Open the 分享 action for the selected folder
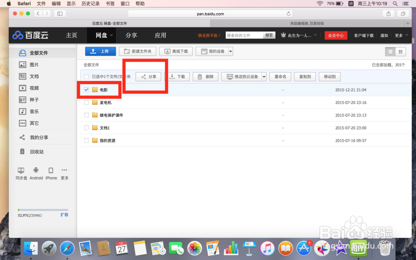 pyautogui.click(x=148, y=77)
